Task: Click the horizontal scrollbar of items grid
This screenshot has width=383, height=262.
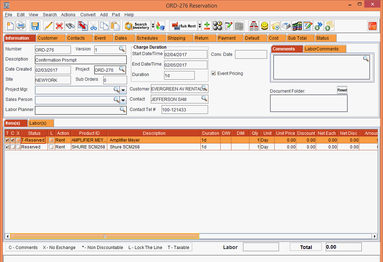Action: (104, 236)
